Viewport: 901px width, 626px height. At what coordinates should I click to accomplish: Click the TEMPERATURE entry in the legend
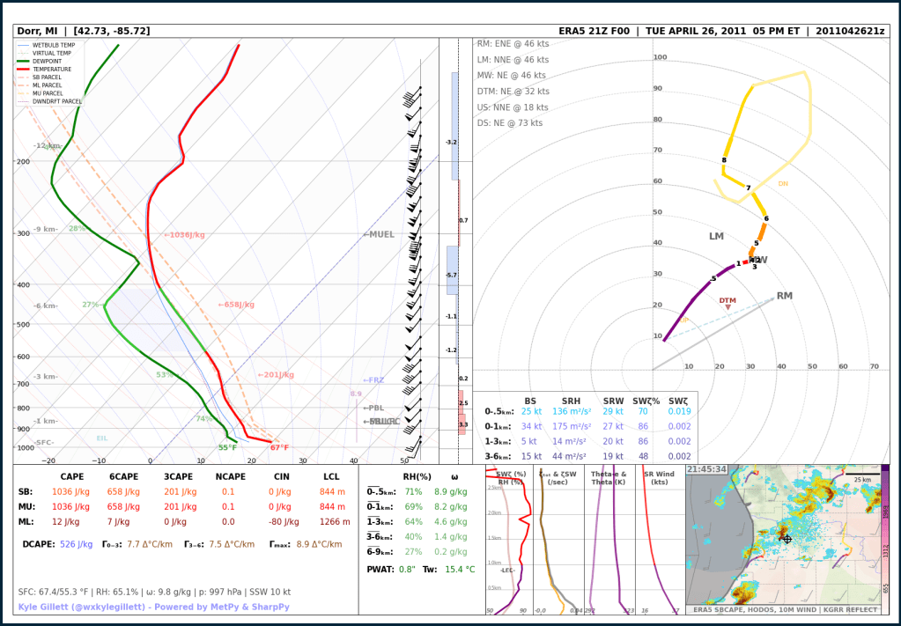pyautogui.click(x=51, y=70)
